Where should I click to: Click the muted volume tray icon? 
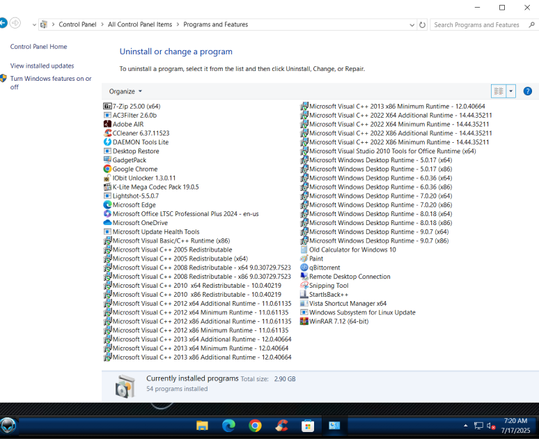point(491,426)
